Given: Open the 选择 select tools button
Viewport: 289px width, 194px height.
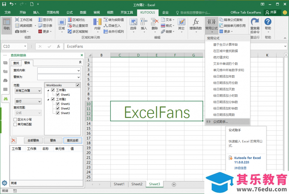Looking at the screenshot, I should click(133, 25).
